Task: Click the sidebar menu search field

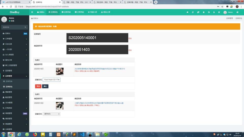Action: pyautogui.click(x=13, y=27)
